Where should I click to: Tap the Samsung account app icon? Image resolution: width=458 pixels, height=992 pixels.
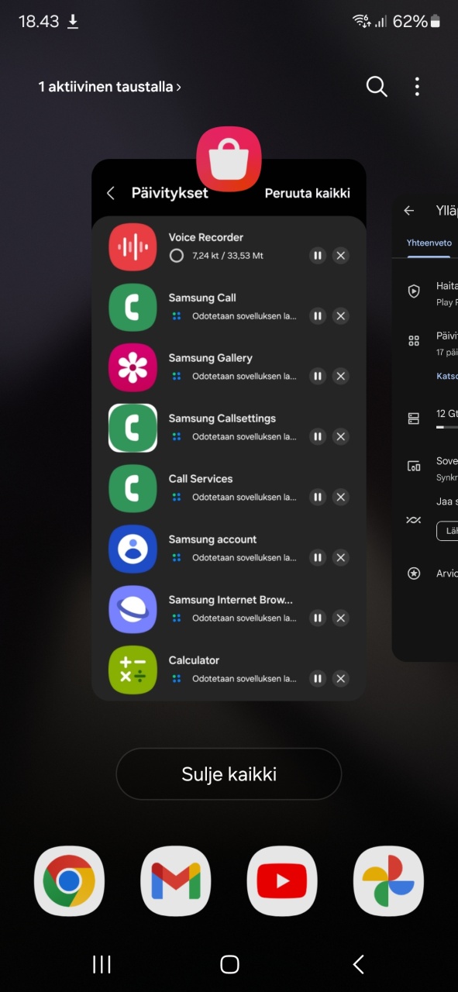point(133,549)
